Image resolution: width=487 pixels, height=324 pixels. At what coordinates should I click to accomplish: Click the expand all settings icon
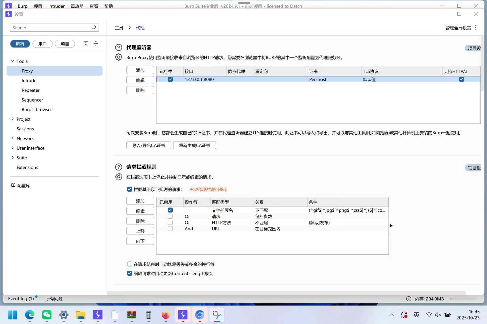(86, 44)
